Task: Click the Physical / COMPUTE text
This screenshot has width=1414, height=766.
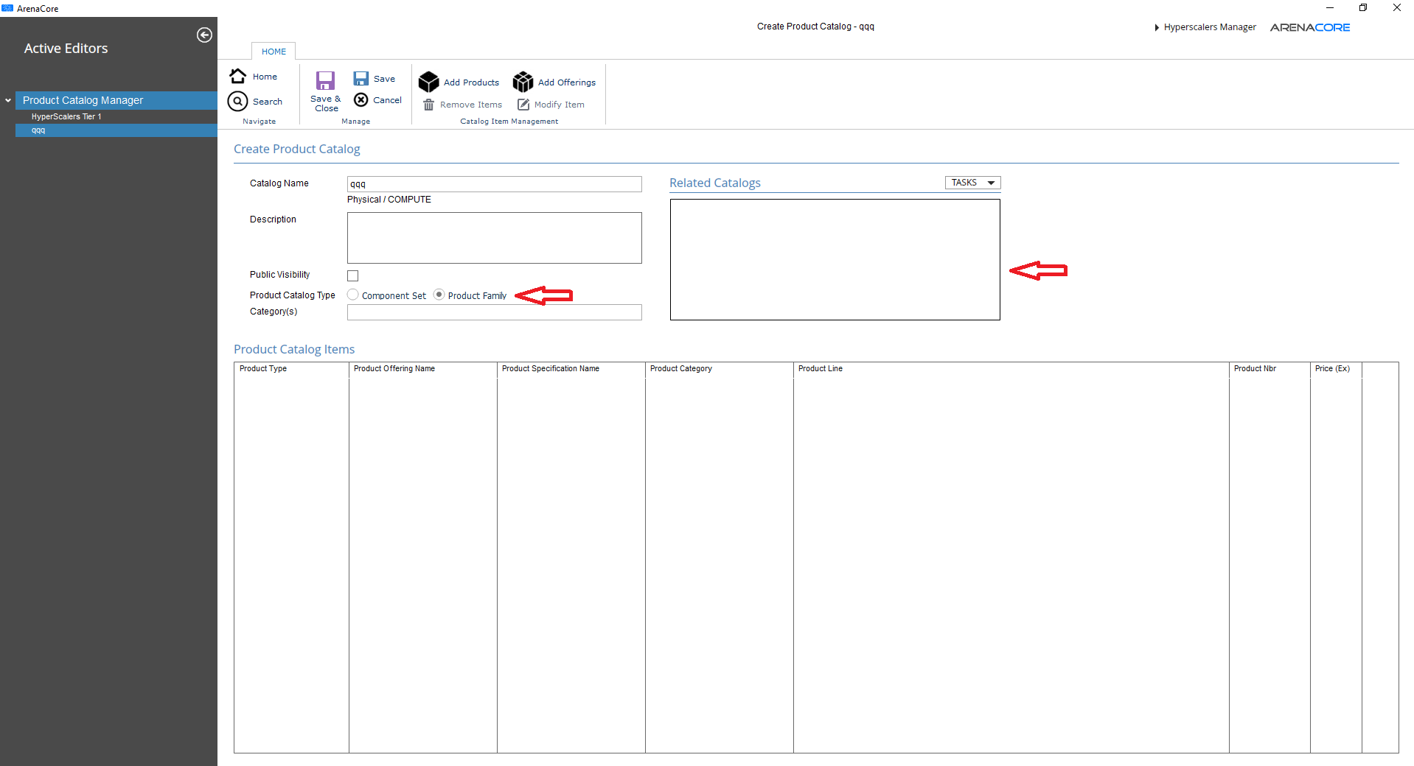Action: [389, 200]
